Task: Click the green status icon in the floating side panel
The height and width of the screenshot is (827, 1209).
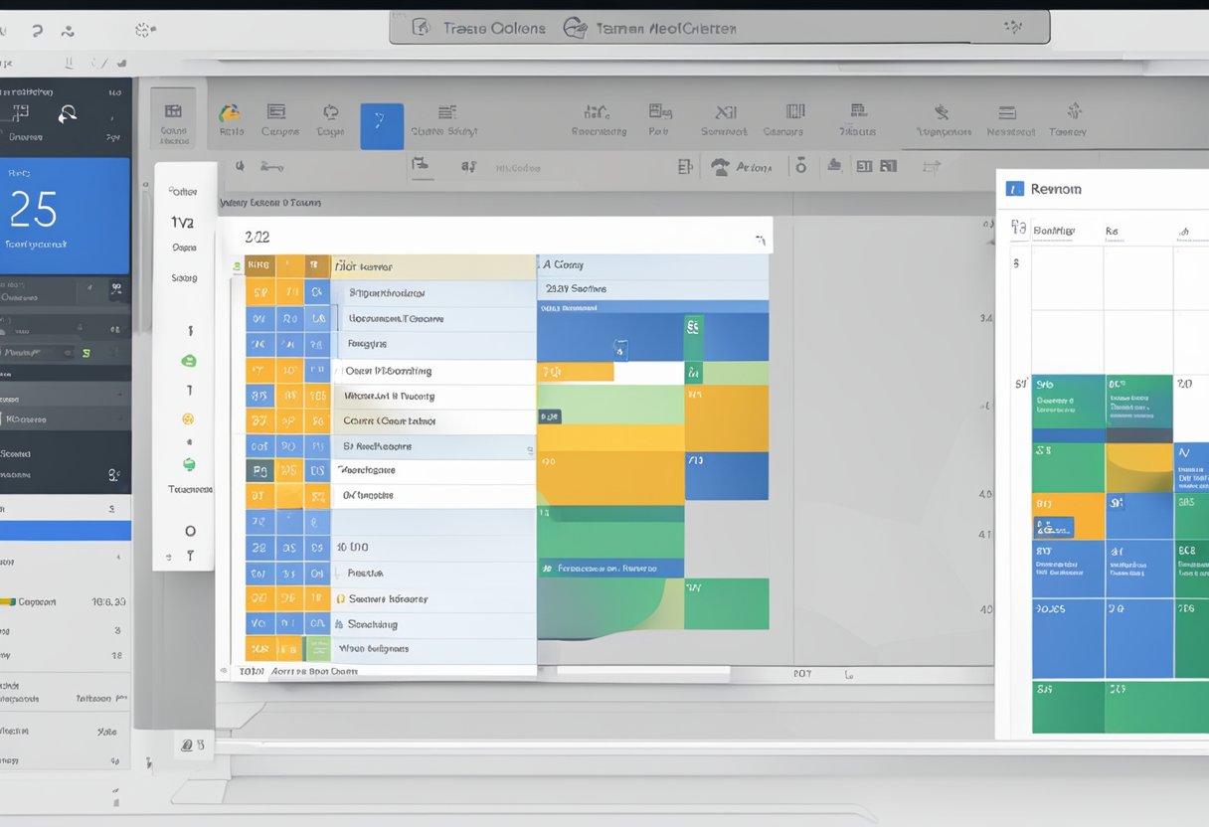Action: click(x=189, y=360)
